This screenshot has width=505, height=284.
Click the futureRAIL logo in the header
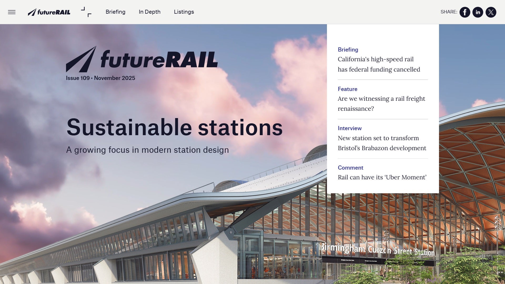pyautogui.click(x=49, y=12)
